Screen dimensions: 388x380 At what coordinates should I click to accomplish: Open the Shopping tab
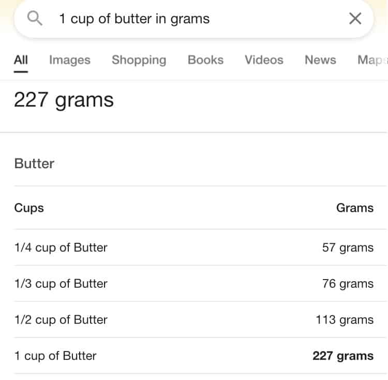point(139,60)
